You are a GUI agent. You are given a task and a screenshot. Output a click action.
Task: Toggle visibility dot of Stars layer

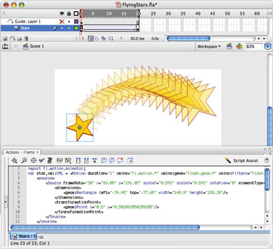(62, 28)
